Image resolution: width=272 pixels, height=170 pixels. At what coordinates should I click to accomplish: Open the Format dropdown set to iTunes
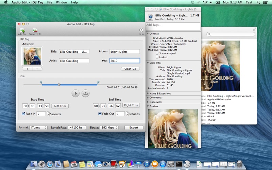[38, 128]
